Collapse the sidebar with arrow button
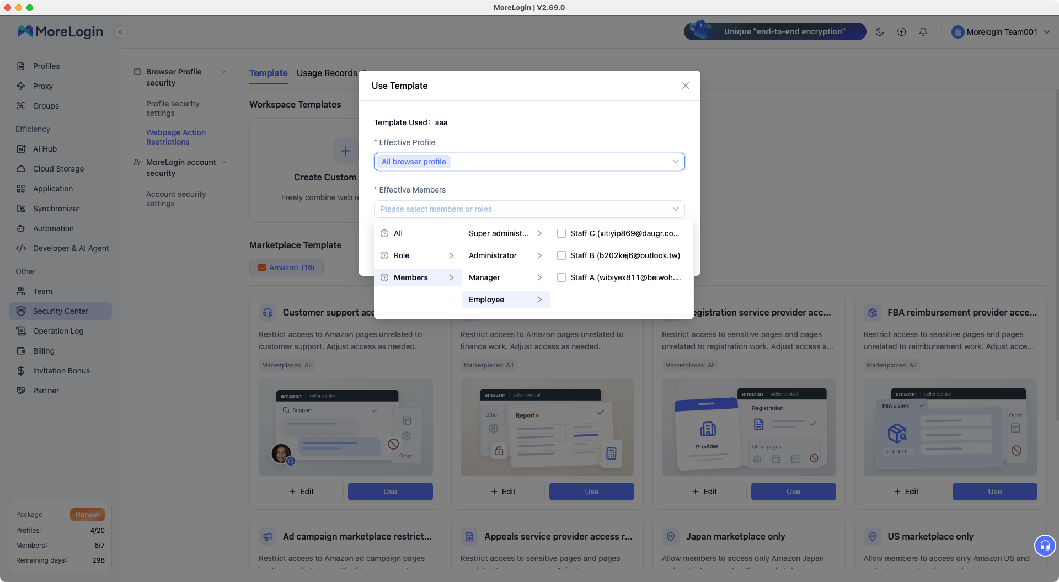1059x582 pixels. click(121, 32)
